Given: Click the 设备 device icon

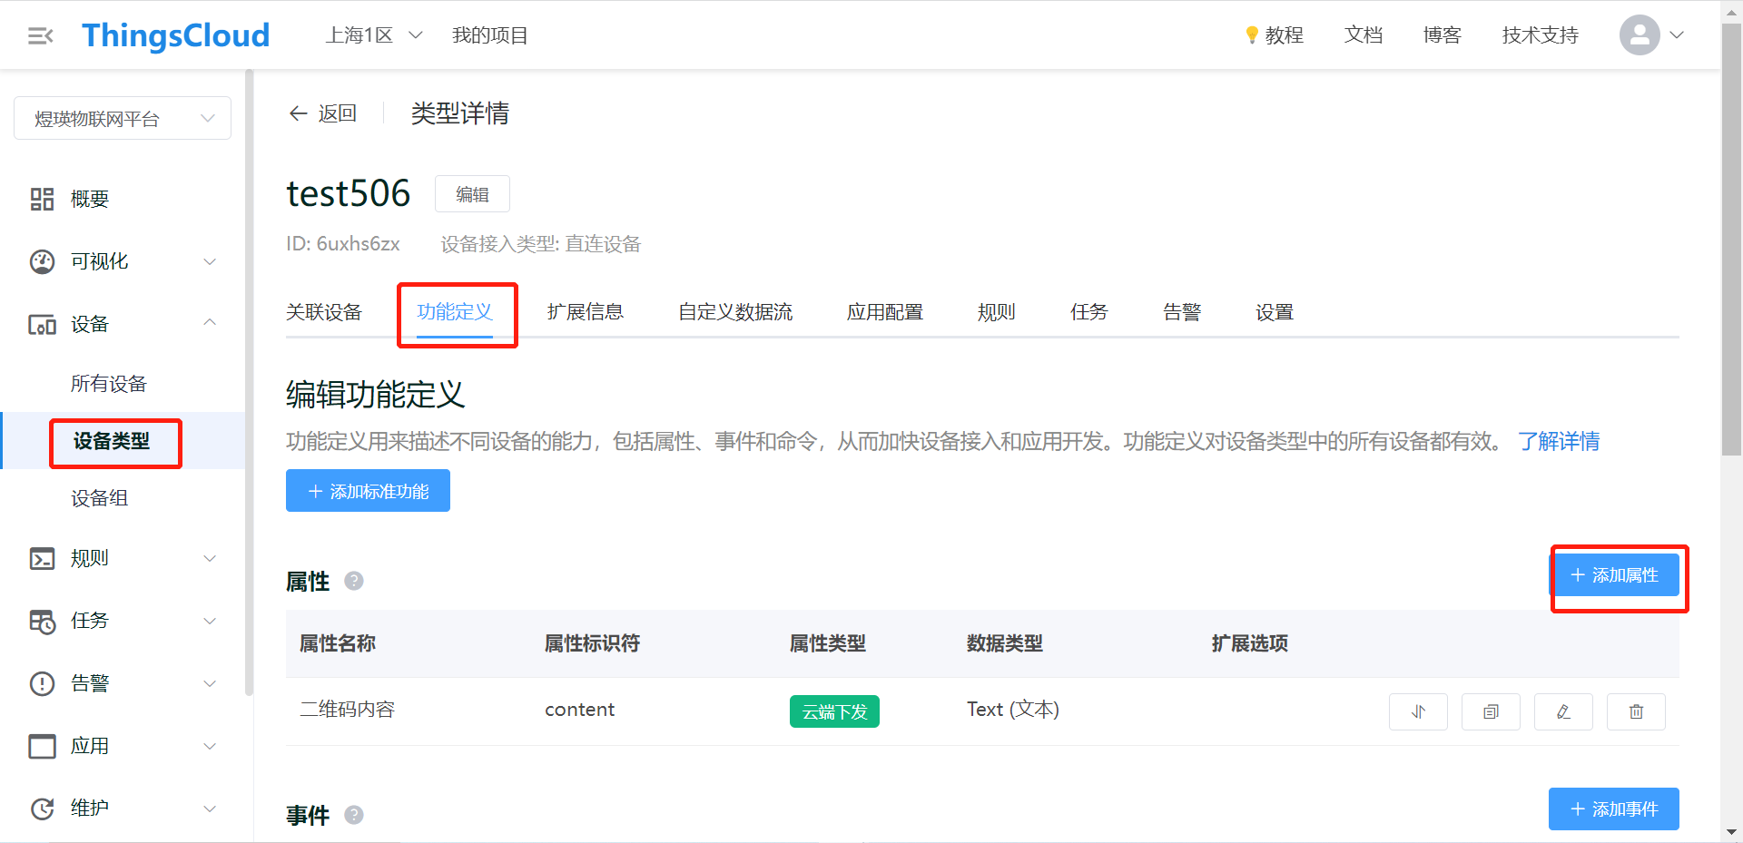Looking at the screenshot, I should [x=43, y=324].
